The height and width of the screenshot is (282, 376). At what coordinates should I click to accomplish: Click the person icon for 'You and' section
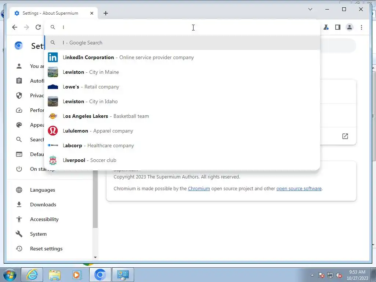(x=19, y=66)
